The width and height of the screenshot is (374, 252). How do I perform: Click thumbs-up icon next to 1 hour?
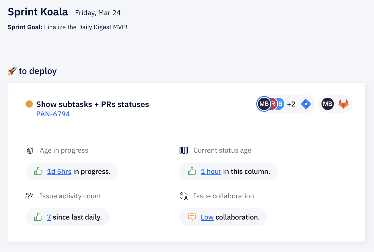pyautogui.click(x=192, y=171)
